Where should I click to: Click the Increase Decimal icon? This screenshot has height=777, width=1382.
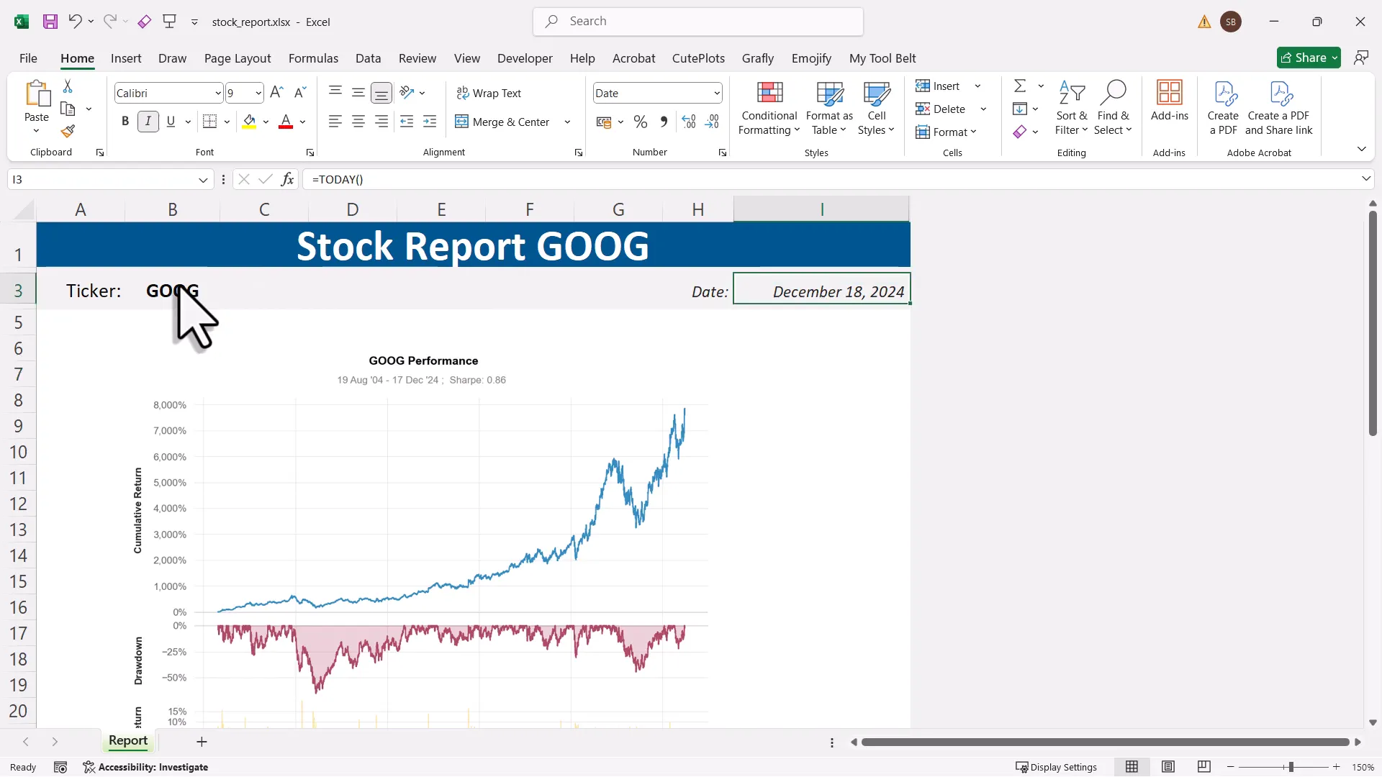pyautogui.click(x=688, y=122)
